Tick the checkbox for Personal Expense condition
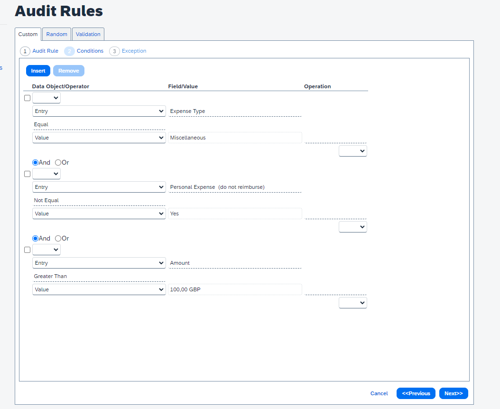The image size is (500, 409). tap(27, 174)
